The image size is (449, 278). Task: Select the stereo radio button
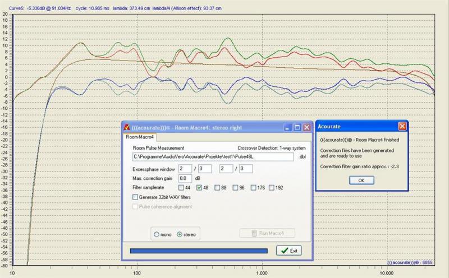pyautogui.click(x=180, y=234)
